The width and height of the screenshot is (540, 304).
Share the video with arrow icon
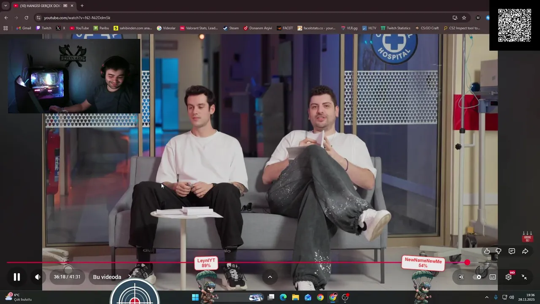(x=525, y=251)
